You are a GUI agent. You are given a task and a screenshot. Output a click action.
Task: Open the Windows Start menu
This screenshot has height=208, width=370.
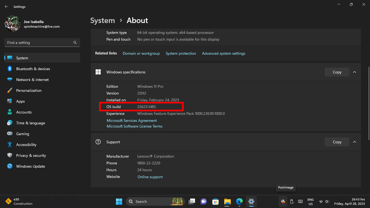119,201
